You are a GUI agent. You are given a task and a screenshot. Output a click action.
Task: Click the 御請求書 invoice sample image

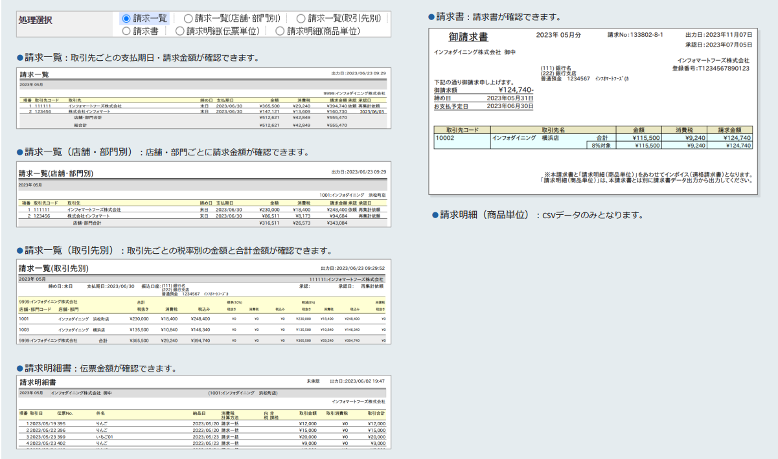click(593, 110)
